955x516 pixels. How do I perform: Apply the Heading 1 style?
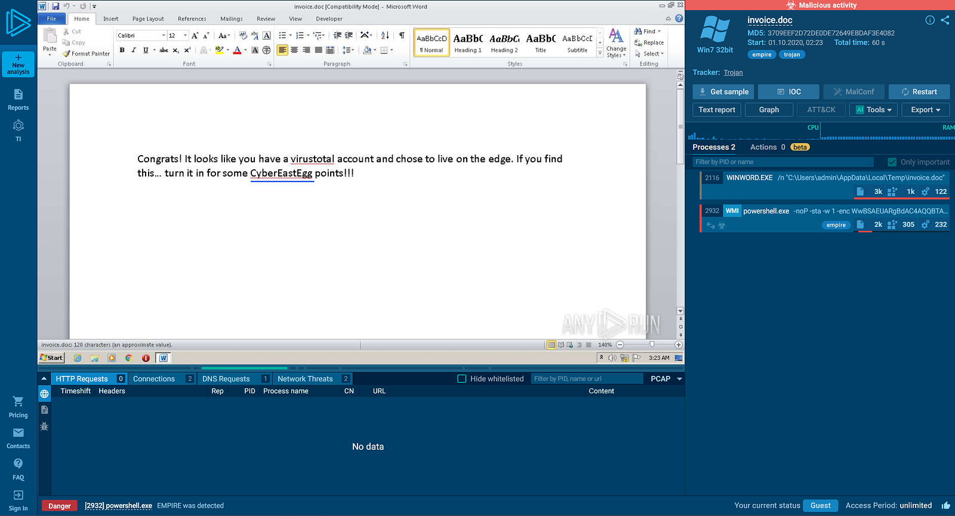[x=468, y=43]
